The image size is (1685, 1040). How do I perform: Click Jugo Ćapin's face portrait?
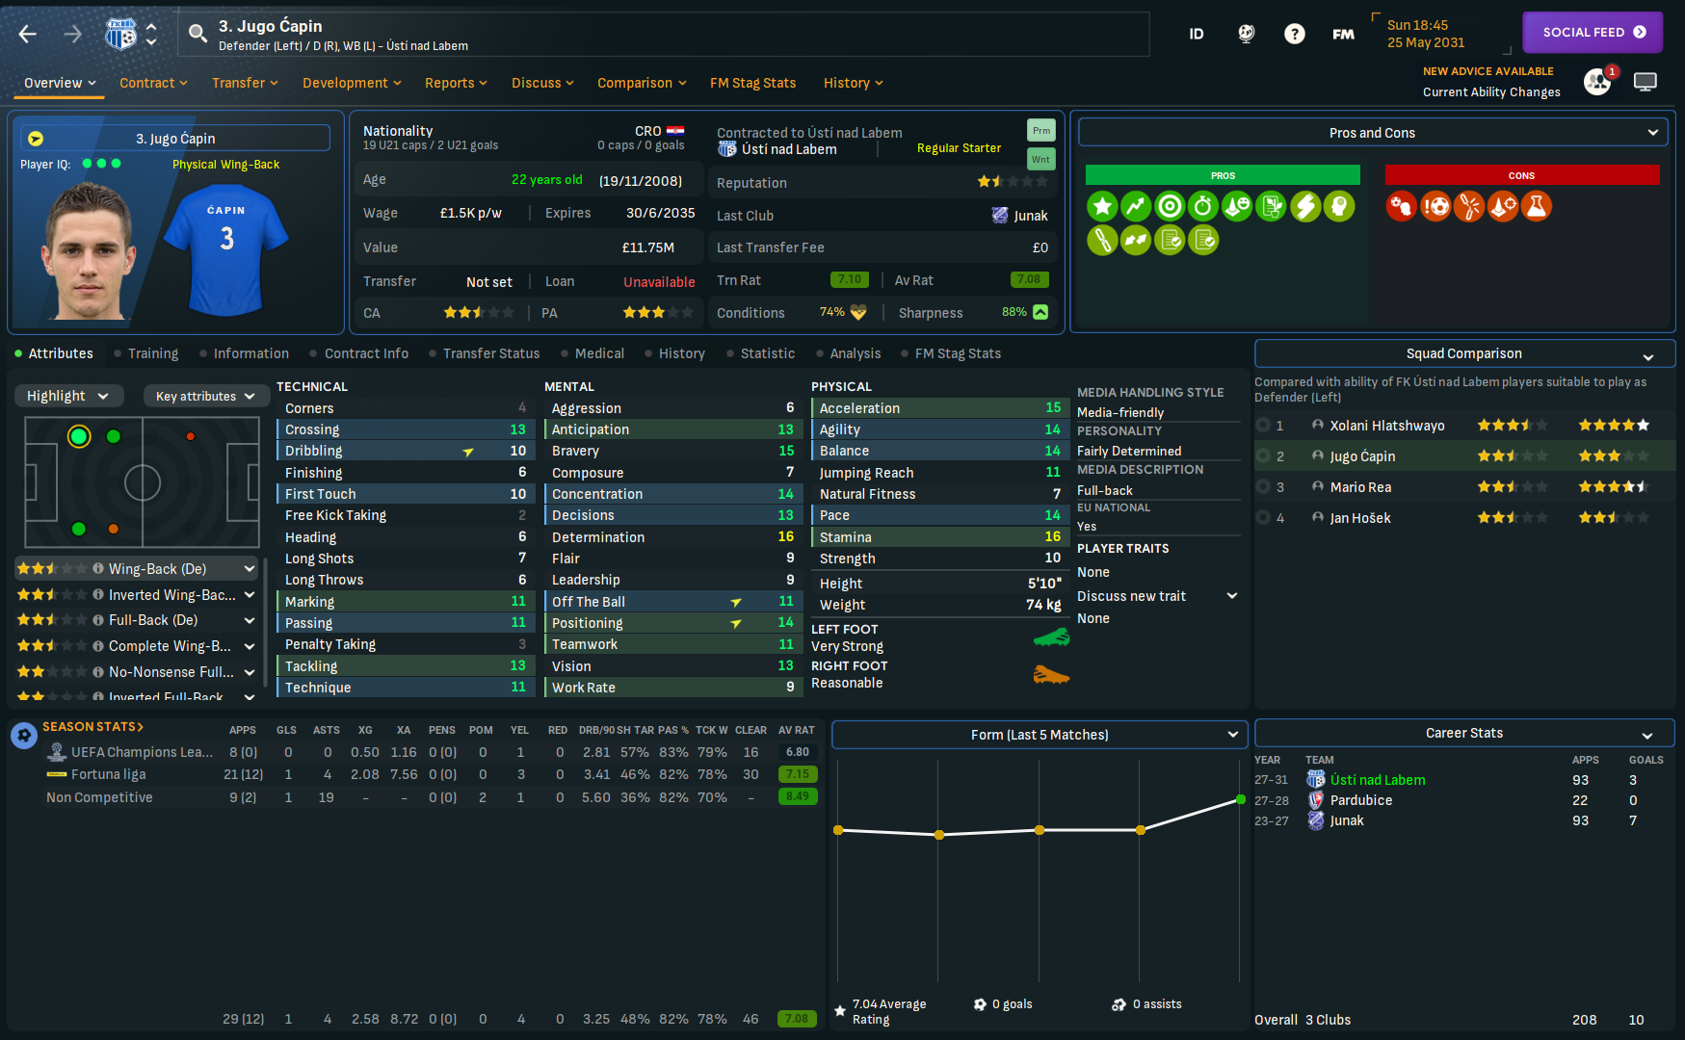89,250
